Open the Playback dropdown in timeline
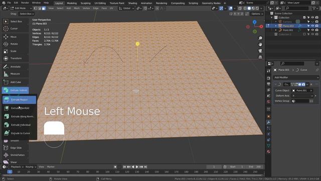Viewport: 321px width, 181px height. point(17,167)
